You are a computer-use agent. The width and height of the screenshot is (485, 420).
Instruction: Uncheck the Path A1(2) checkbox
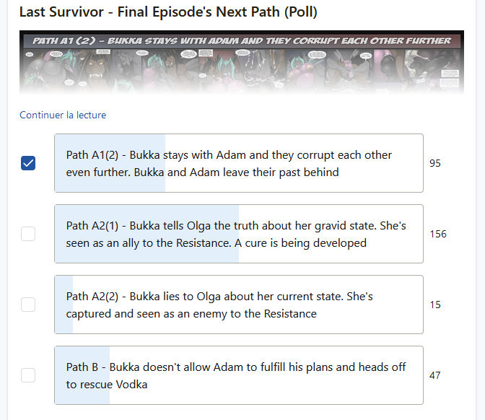[x=28, y=163]
